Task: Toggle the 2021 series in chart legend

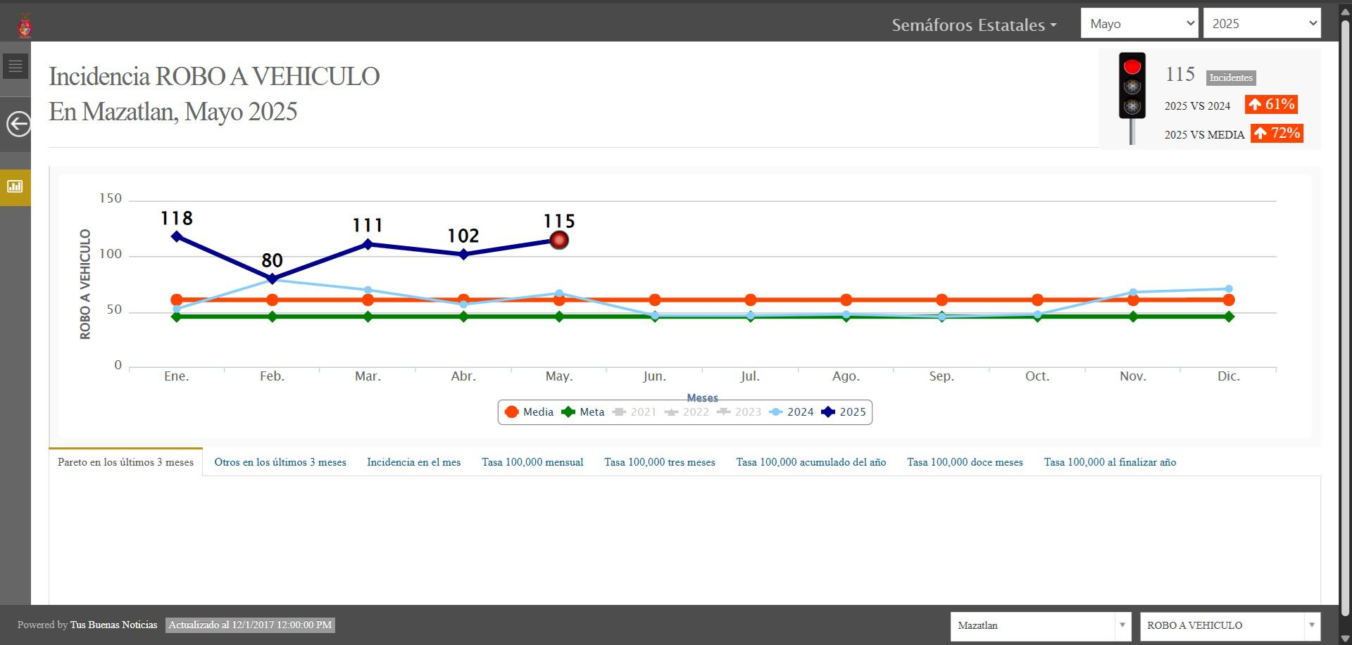Action: coord(634,412)
